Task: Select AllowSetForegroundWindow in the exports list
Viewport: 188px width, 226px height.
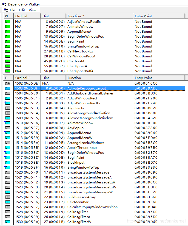Action: pos(90,118)
